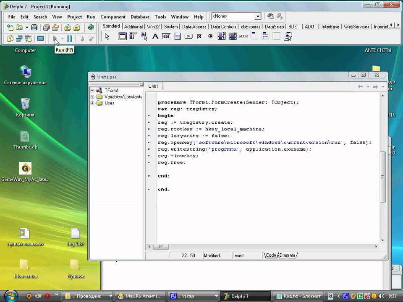The width and height of the screenshot is (403, 302).
Task: Click the Open Project toolbar icon
Action: coord(55,27)
